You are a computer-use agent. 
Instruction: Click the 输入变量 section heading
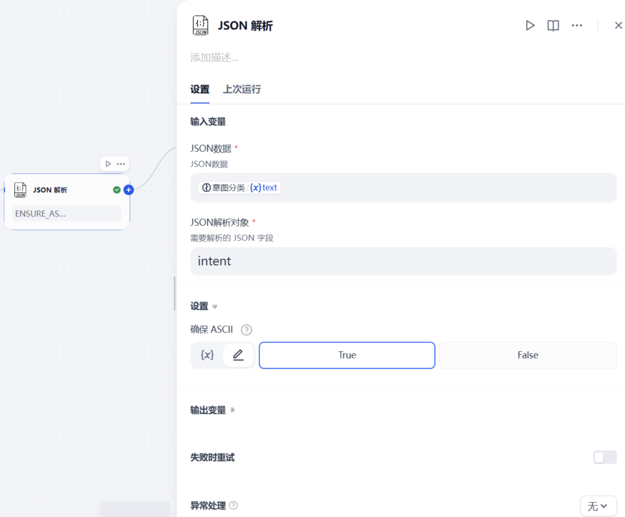click(208, 122)
